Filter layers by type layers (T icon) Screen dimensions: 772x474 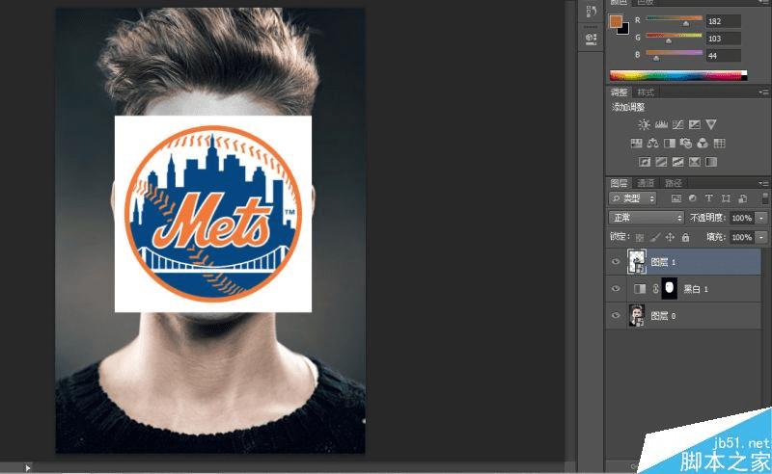coord(709,198)
